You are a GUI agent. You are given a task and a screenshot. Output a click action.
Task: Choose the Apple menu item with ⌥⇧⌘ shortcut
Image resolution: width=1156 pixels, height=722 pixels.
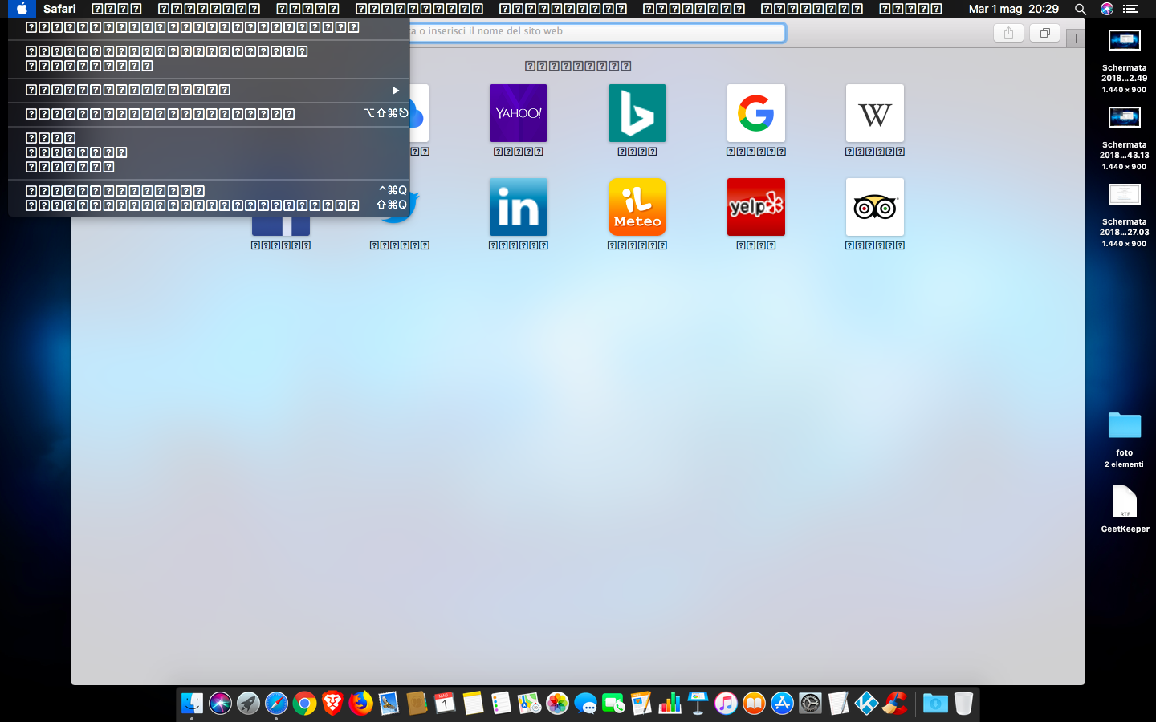coord(209,114)
